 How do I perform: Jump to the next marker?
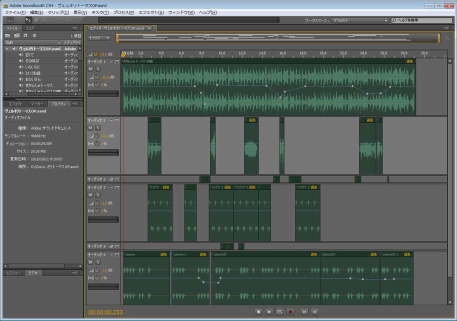314,311
